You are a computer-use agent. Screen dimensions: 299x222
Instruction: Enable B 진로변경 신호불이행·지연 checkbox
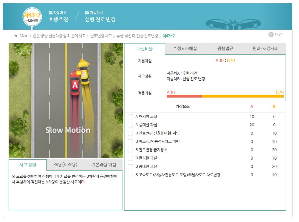pyautogui.click(x=130, y=133)
